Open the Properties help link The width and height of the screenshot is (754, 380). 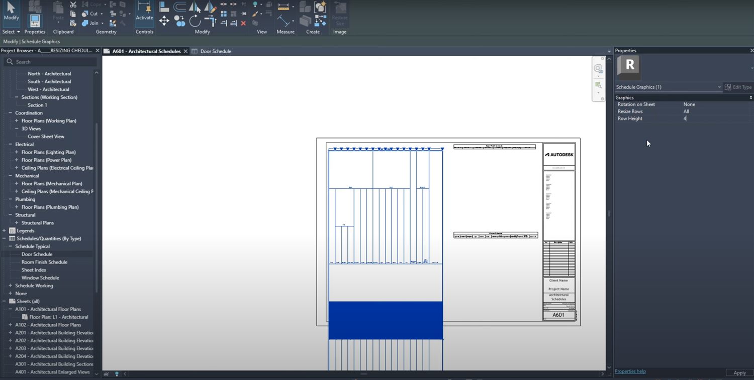[630, 371]
